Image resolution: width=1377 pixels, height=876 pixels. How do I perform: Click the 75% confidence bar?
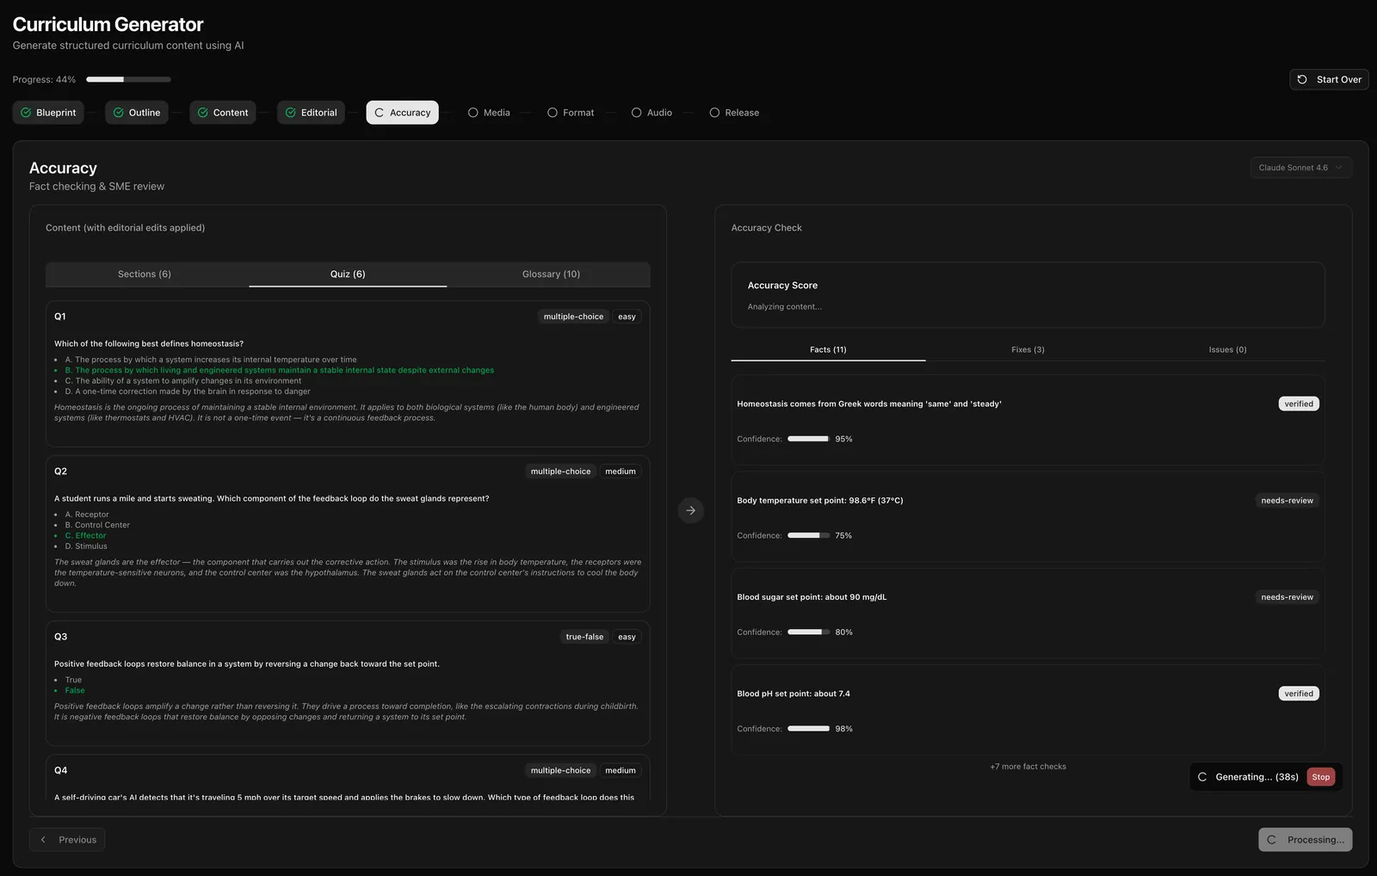tap(808, 535)
